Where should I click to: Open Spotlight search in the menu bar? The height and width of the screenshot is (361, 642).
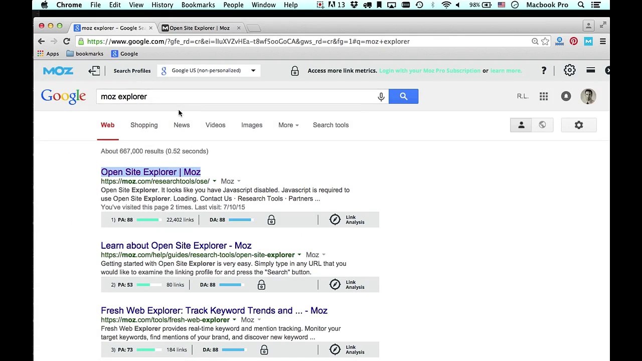click(x=581, y=5)
